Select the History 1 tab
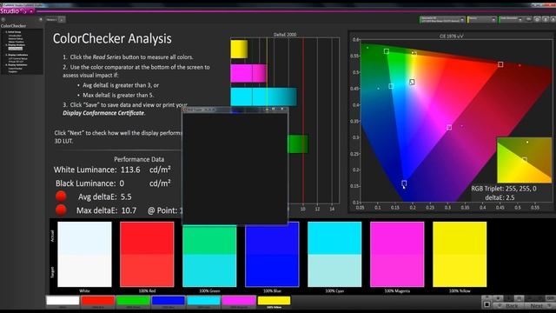 click(51, 19)
